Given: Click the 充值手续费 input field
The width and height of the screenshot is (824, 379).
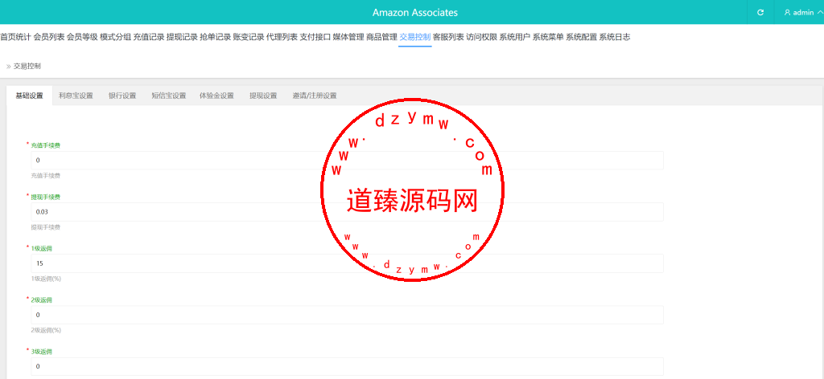Looking at the screenshot, I should [x=347, y=161].
